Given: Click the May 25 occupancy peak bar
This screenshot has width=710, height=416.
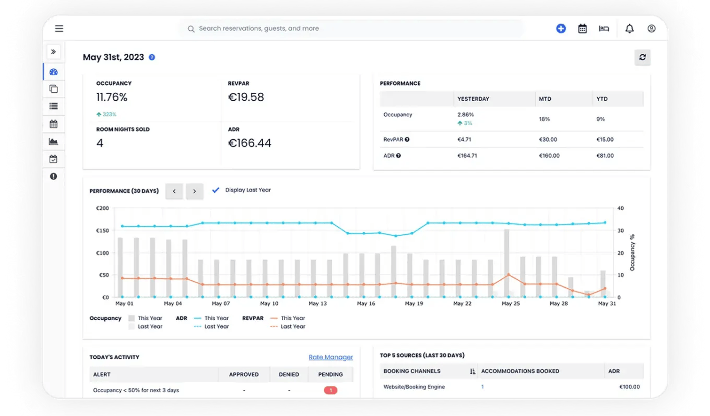Looking at the screenshot, I should [506, 263].
